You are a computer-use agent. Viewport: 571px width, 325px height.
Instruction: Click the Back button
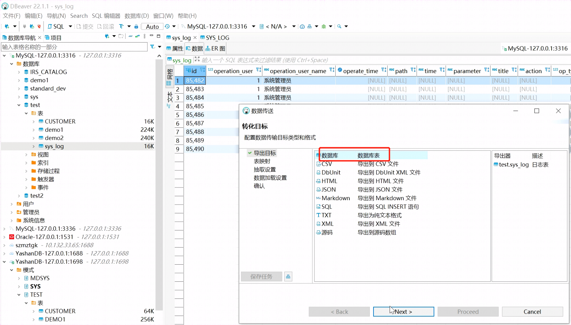coord(339,312)
